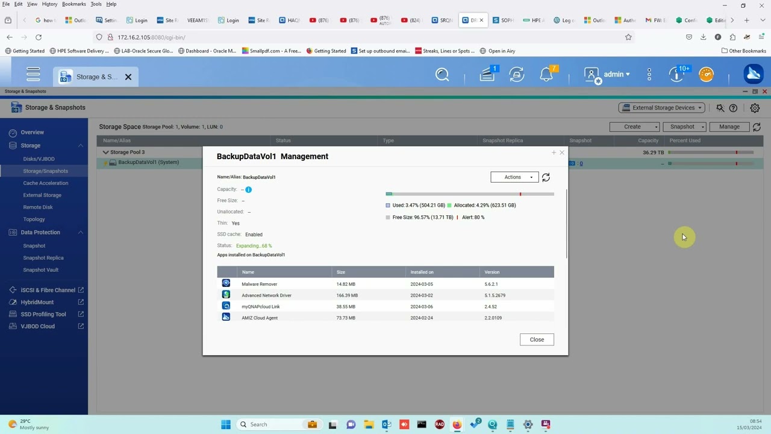Open the orange resource monitor gauge
The width and height of the screenshot is (771, 434).
point(707,74)
